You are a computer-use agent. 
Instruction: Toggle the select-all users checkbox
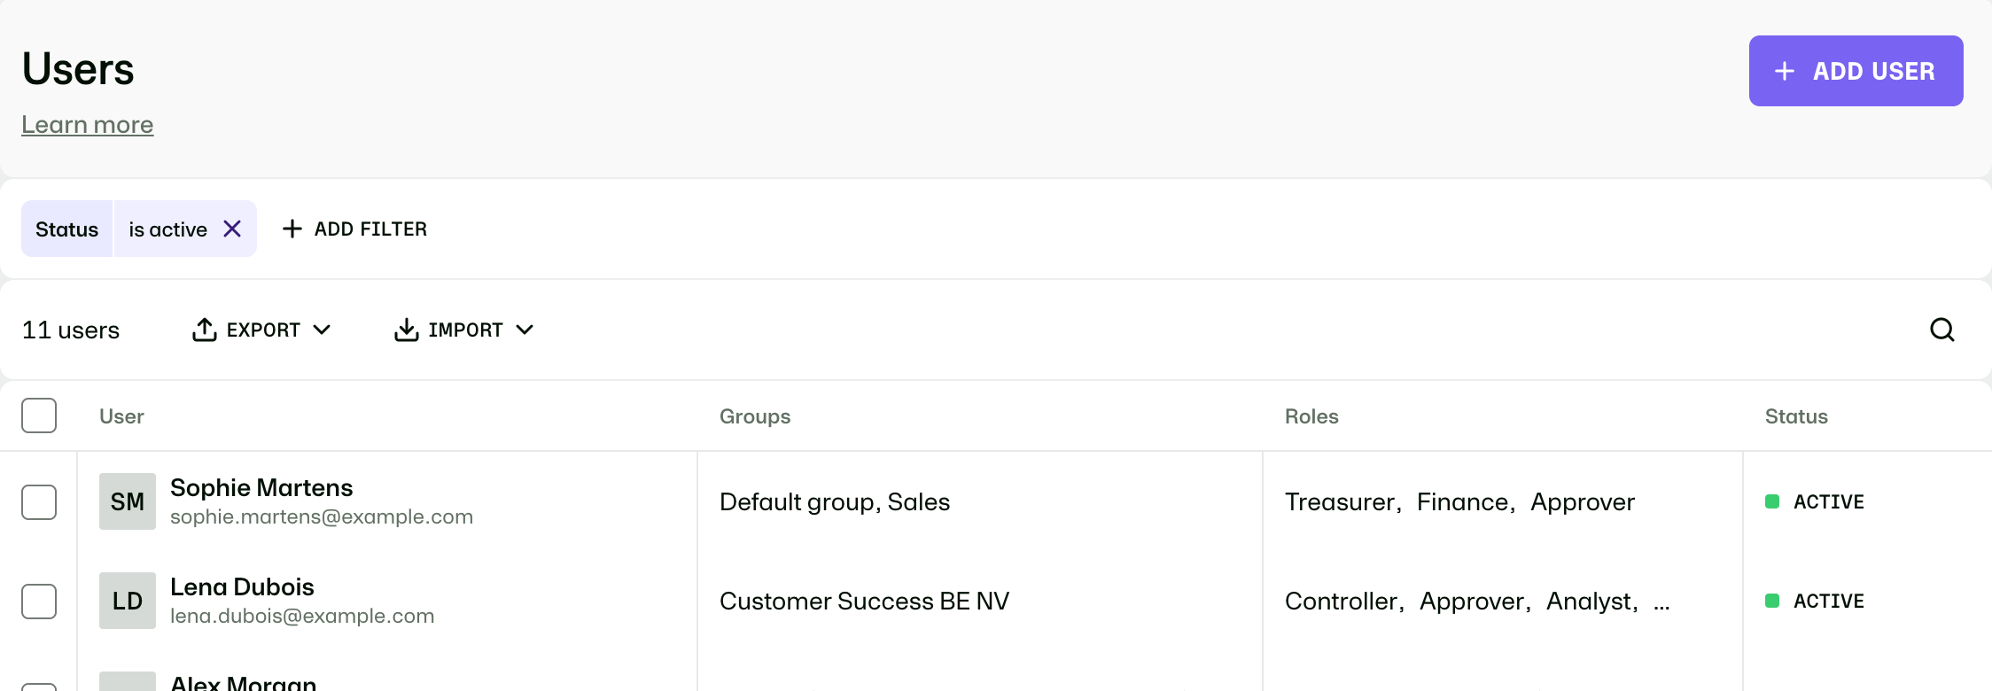point(39,415)
